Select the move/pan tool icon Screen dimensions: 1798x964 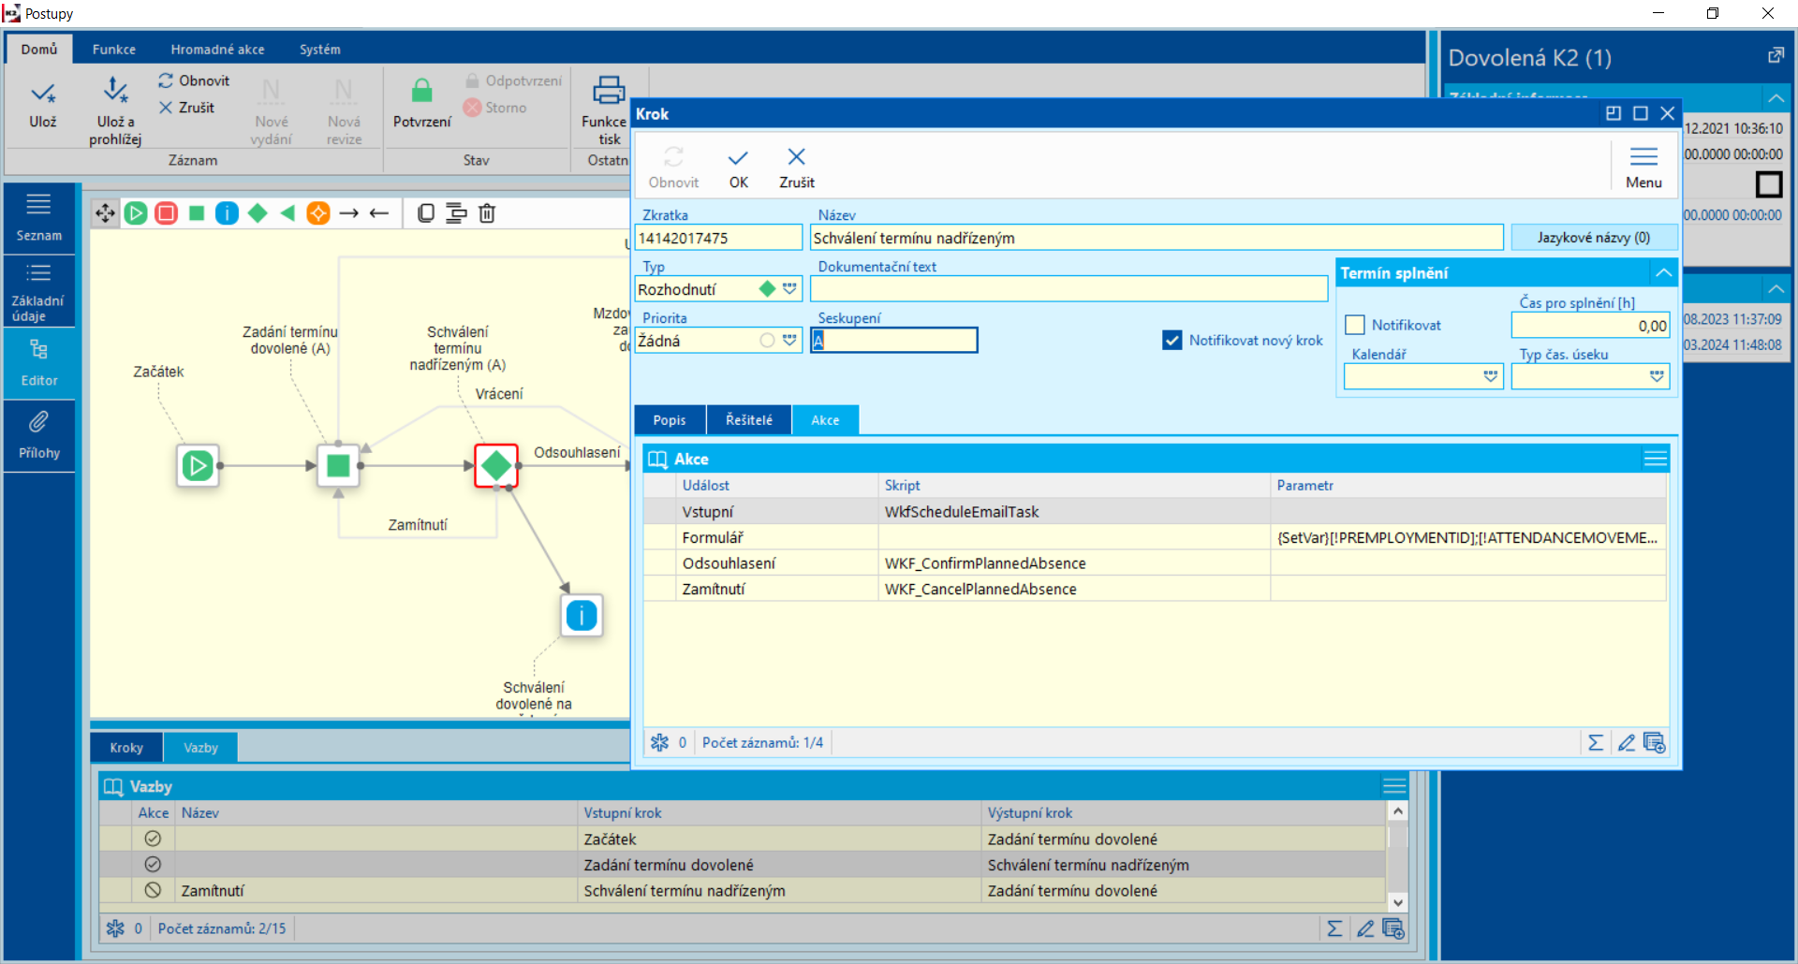(105, 213)
